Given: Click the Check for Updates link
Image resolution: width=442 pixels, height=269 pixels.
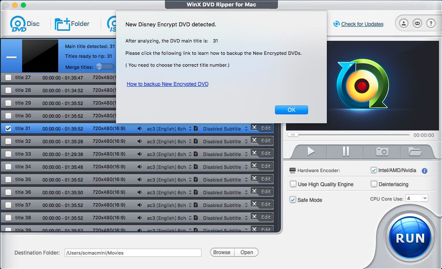Looking at the screenshot, I should tap(362, 24).
